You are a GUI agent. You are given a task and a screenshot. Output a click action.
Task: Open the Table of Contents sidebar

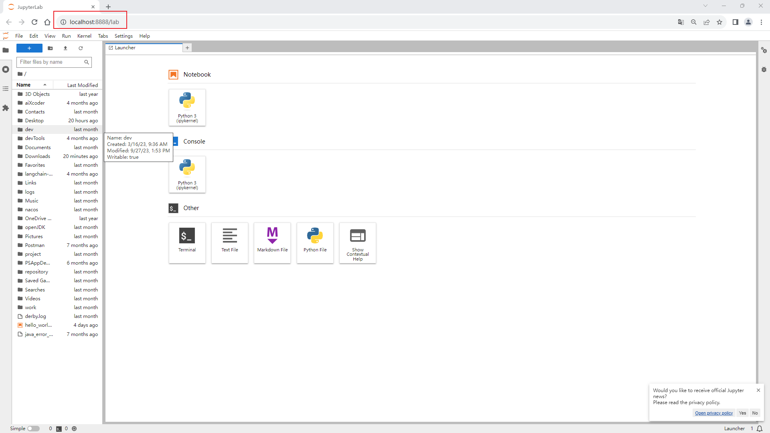click(6, 89)
